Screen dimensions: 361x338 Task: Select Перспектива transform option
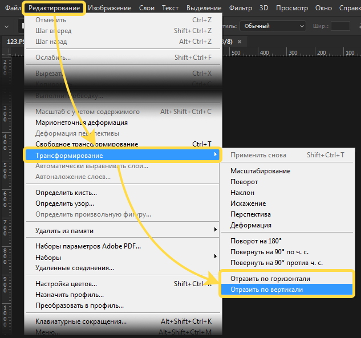point(250,214)
